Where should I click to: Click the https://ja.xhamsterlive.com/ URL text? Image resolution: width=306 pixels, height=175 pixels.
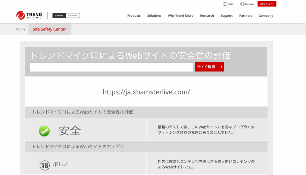coord(146,92)
